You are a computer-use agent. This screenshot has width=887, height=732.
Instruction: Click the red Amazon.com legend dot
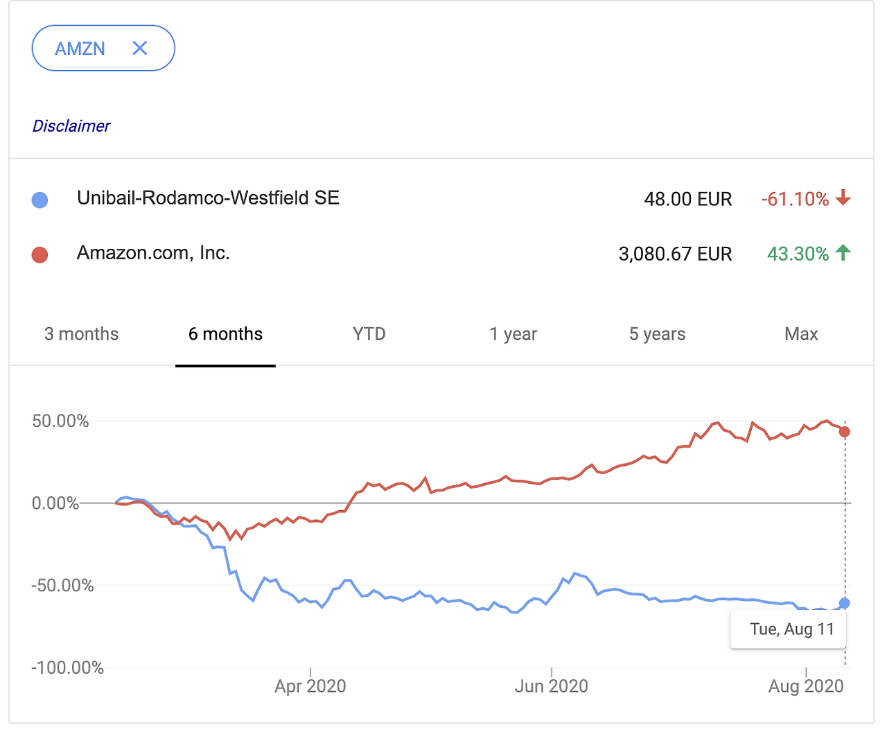click(40, 255)
